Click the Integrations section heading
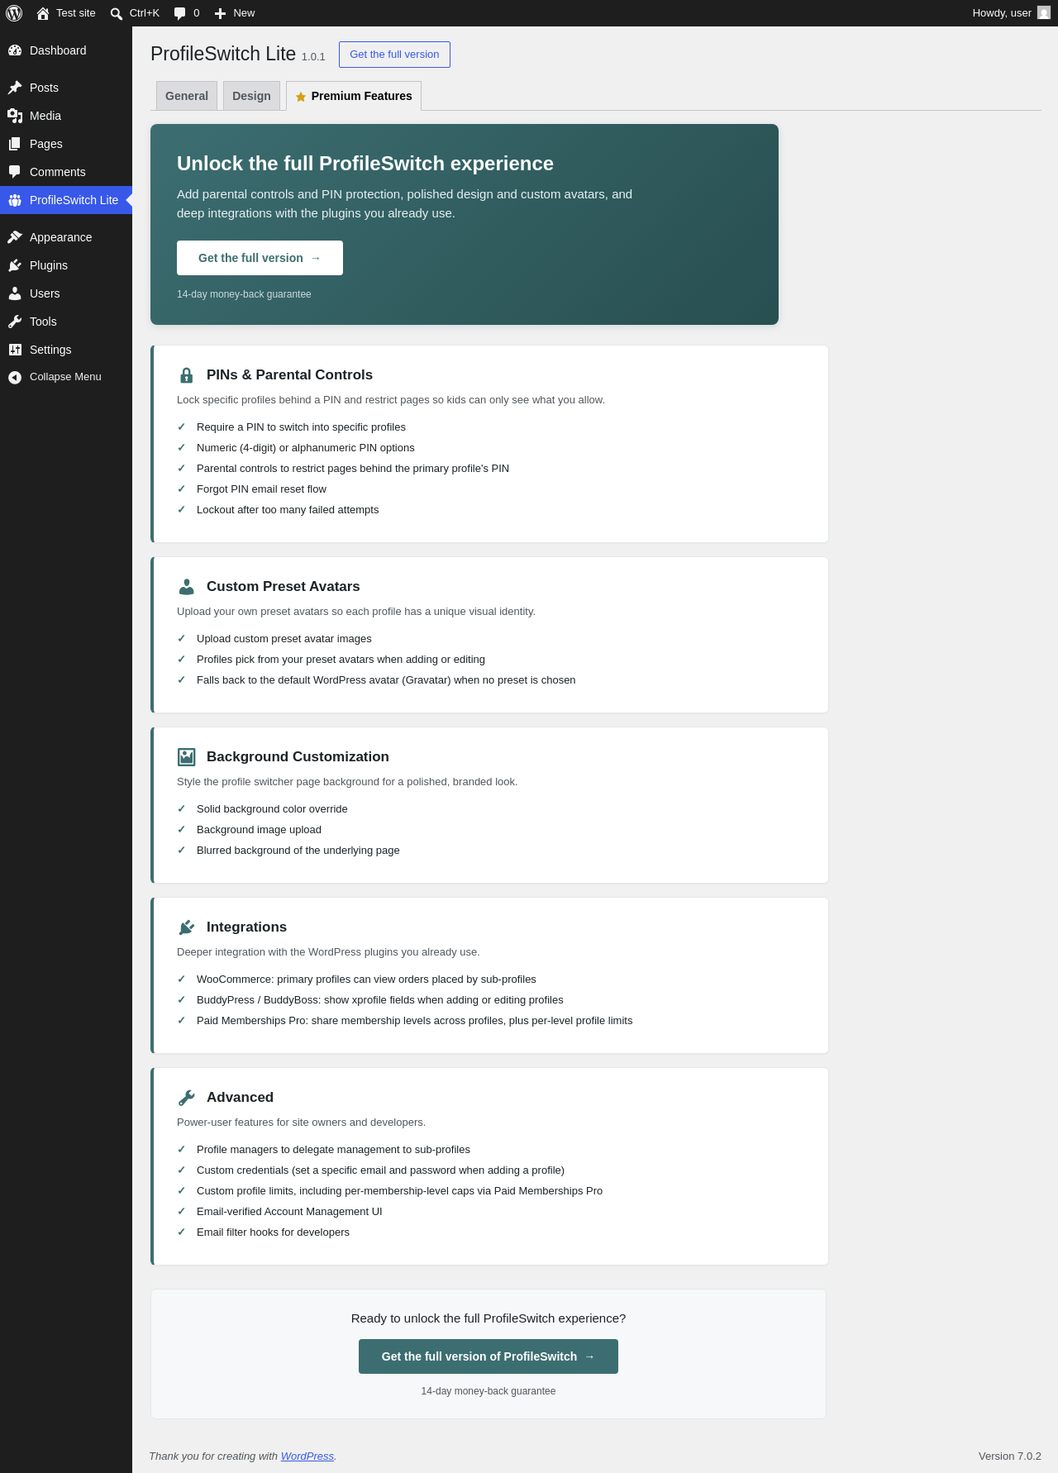This screenshot has height=1473, width=1058. (246, 927)
